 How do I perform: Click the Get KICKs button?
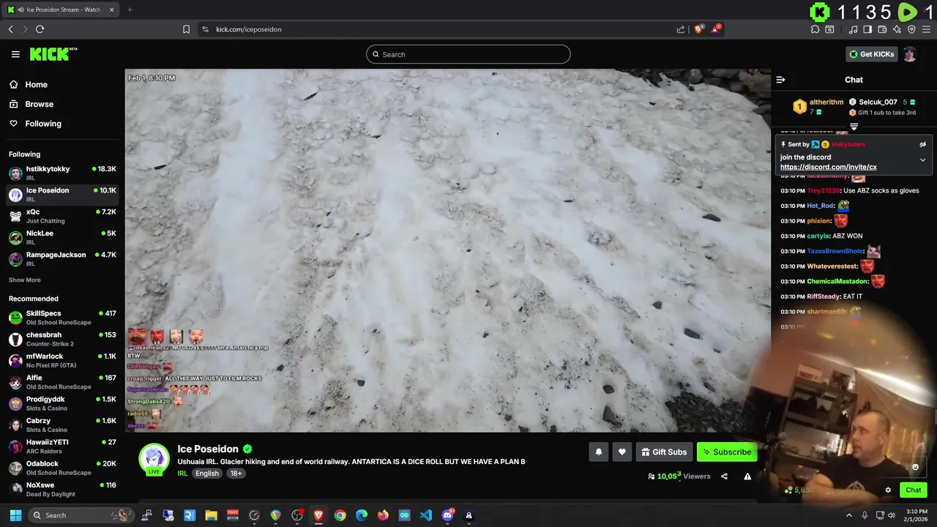(871, 54)
